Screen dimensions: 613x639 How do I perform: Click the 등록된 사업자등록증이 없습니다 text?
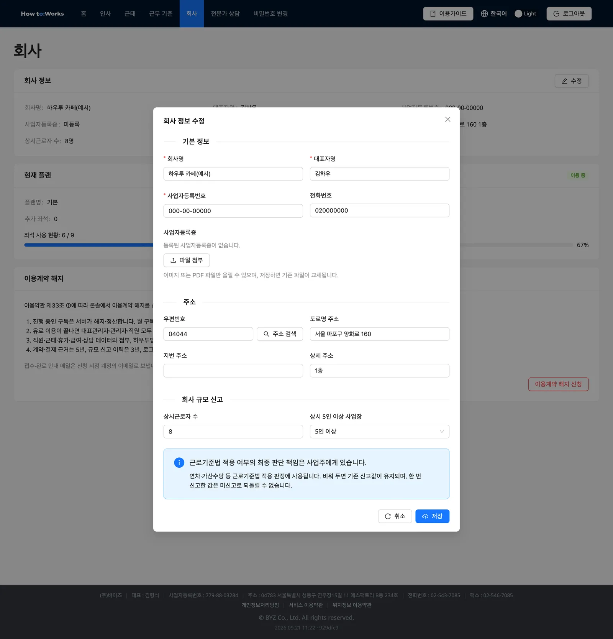click(x=202, y=245)
